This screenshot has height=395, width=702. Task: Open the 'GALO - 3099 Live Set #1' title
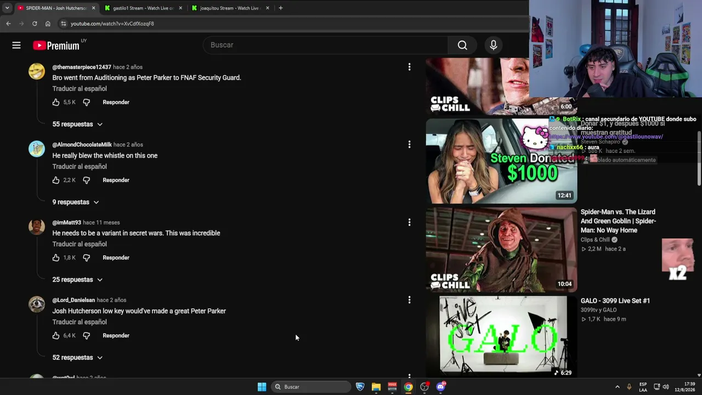coord(615,301)
